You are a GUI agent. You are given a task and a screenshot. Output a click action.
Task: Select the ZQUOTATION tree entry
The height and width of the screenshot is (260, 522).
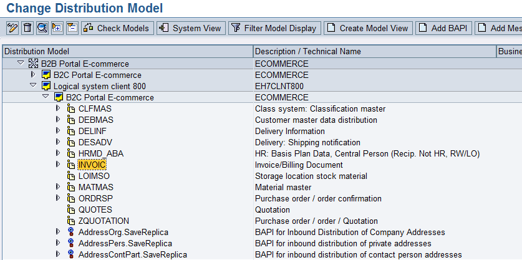click(x=104, y=221)
